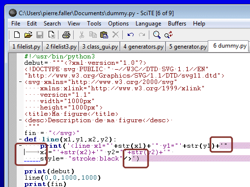Image resolution: width=250 pixels, height=187 pixels.
Task: Open the Help menu
Action: 199,24
